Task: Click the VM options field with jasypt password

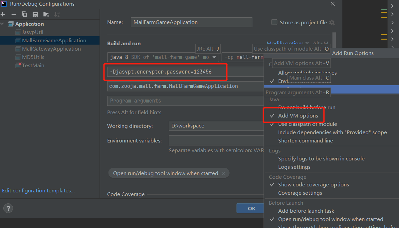Action: tap(185, 72)
